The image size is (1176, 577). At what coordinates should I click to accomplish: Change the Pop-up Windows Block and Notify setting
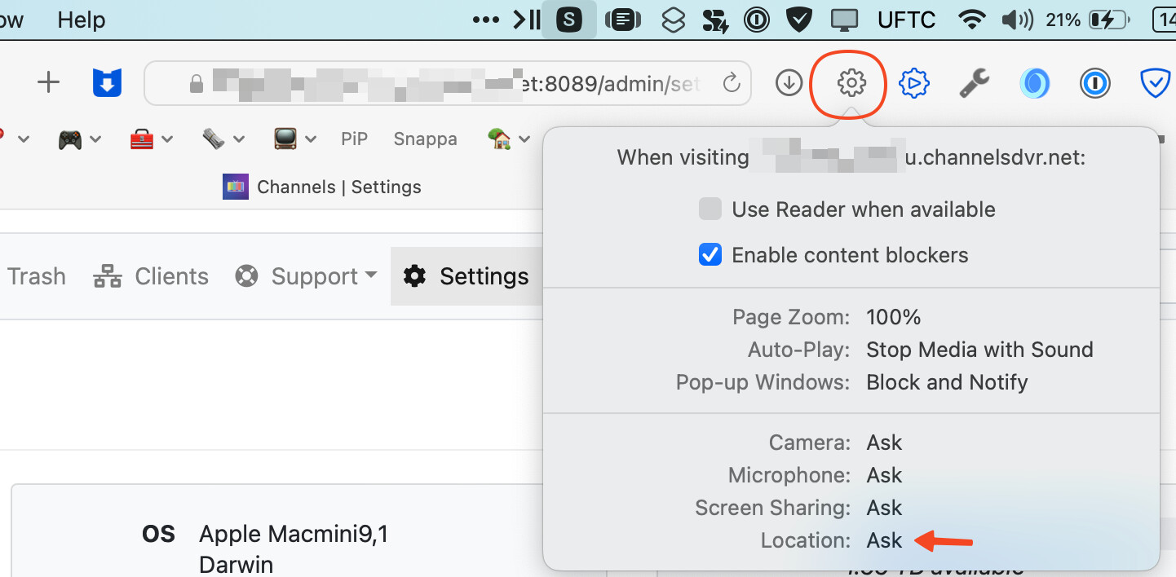click(x=946, y=382)
